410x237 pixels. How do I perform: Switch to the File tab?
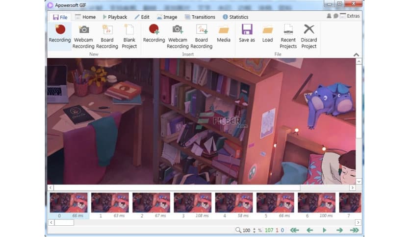point(60,17)
